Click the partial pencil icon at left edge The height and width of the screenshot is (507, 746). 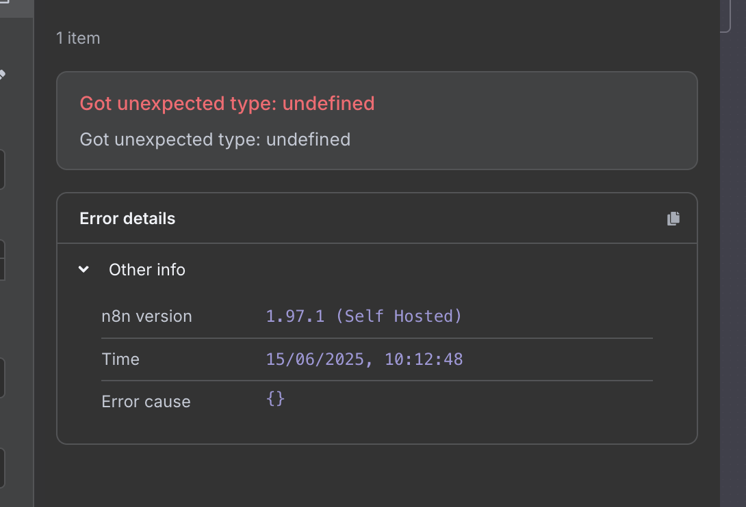pos(2,74)
